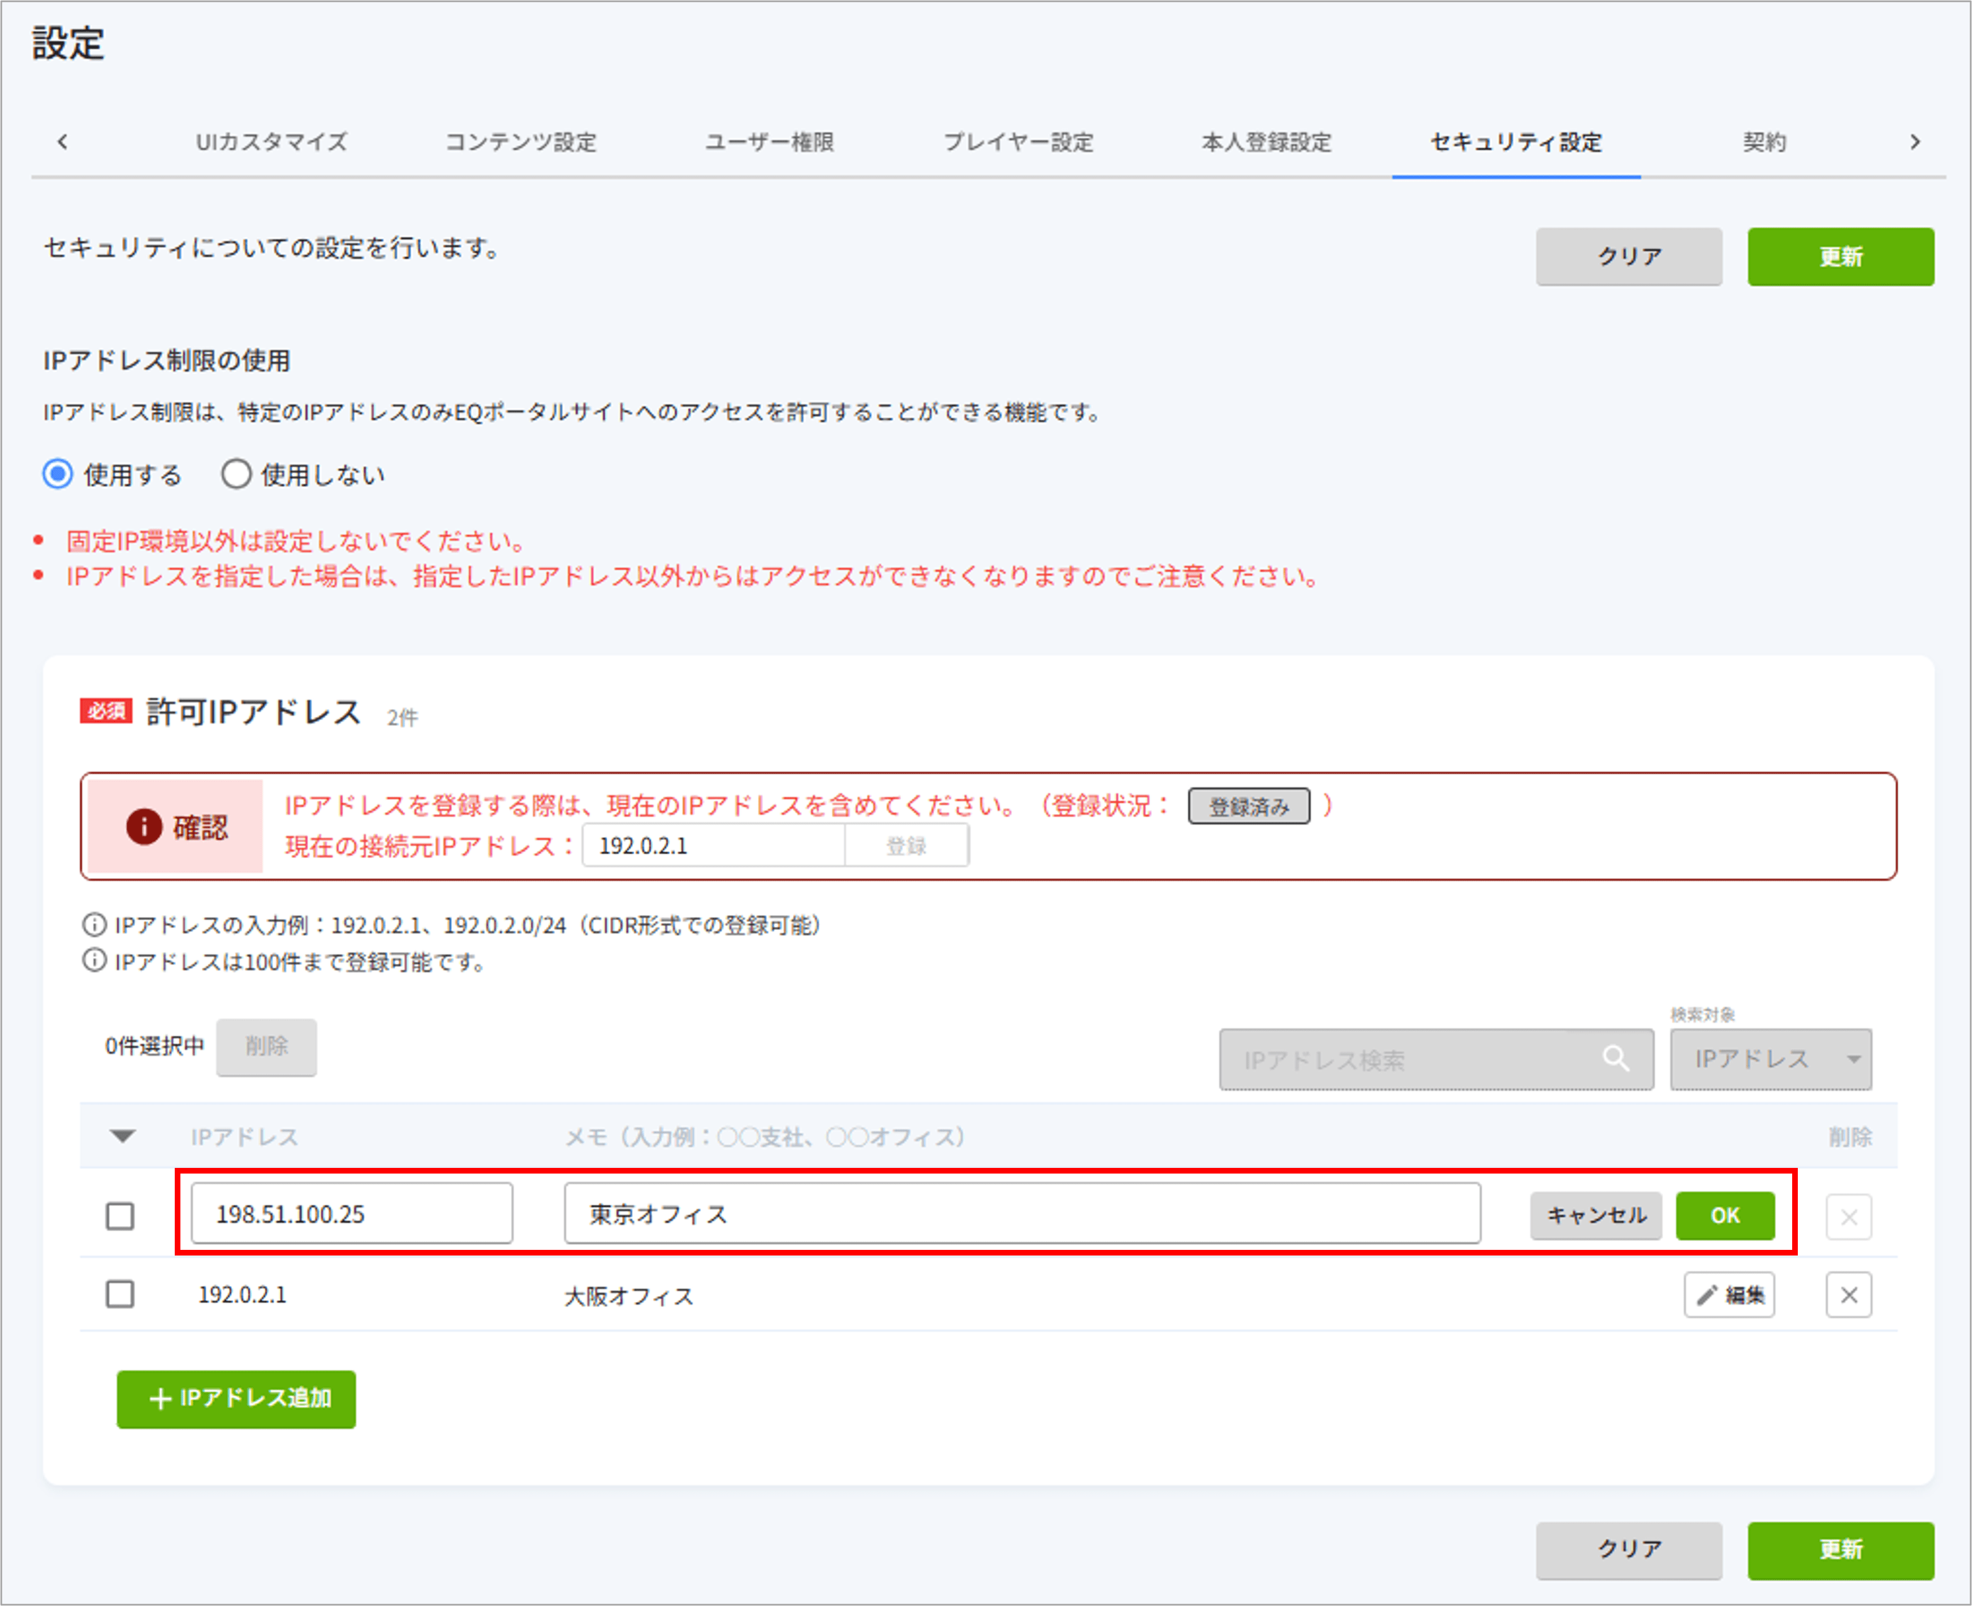Click the right tab scroll arrow
Viewport: 1972px width, 1606px height.
pyautogui.click(x=1915, y=141)
